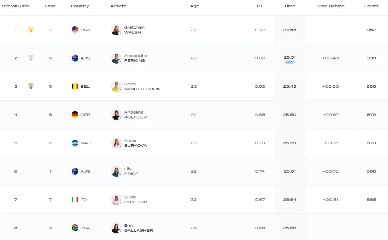Click the South Africa flag icon
Viewport: 388px width, 240px height.
click(75, 228)
